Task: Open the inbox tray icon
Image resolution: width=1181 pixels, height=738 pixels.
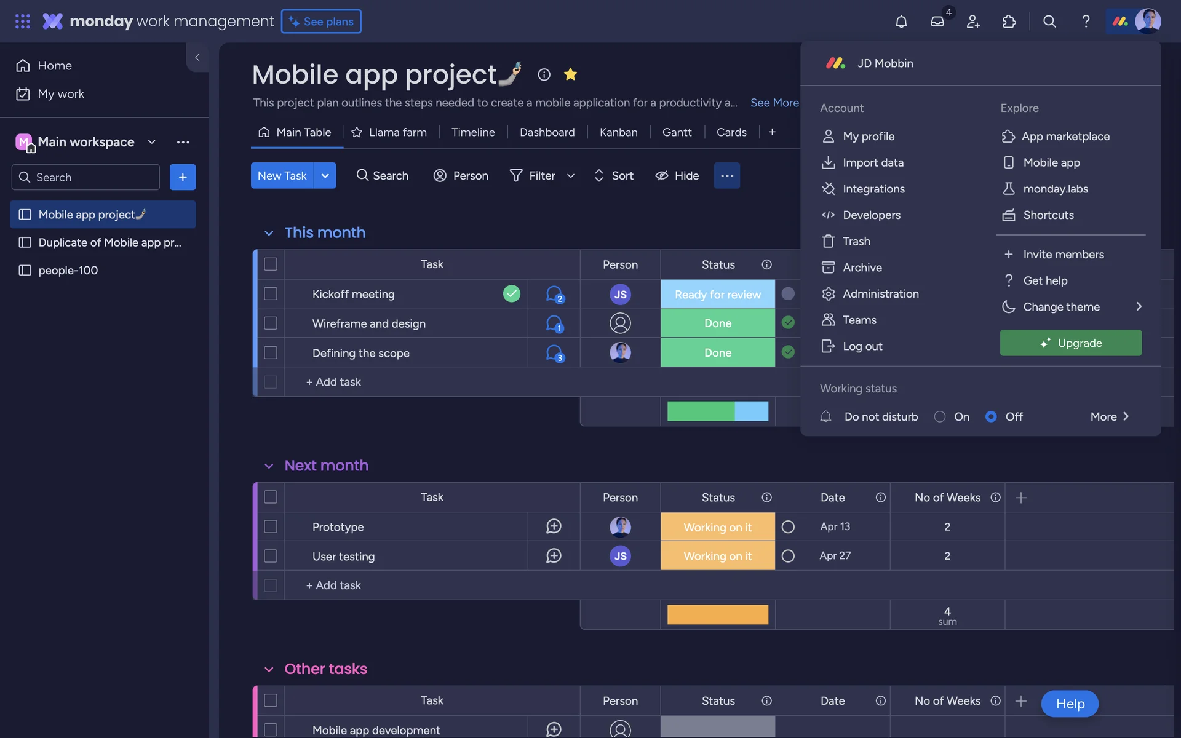Action: tap(937, 22)
